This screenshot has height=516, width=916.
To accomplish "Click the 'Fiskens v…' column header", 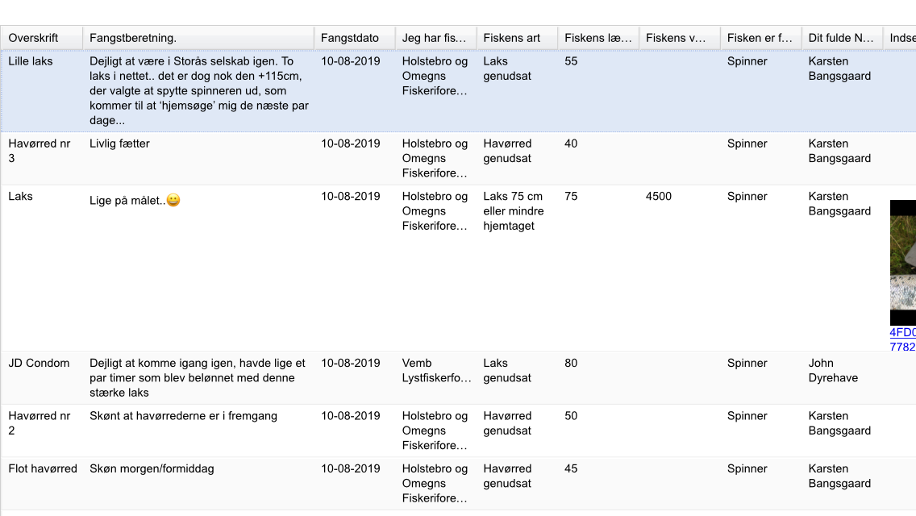I will click(680, 38).
